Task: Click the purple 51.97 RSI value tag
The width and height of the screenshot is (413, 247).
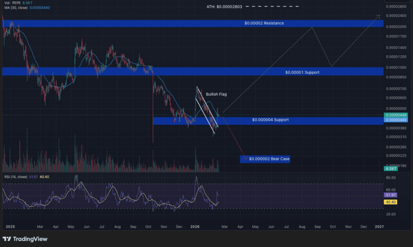Action: (390, 195)
